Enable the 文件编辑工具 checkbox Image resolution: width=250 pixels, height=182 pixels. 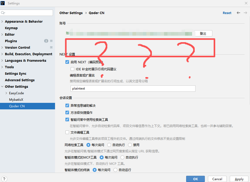[x=67, y=132]
